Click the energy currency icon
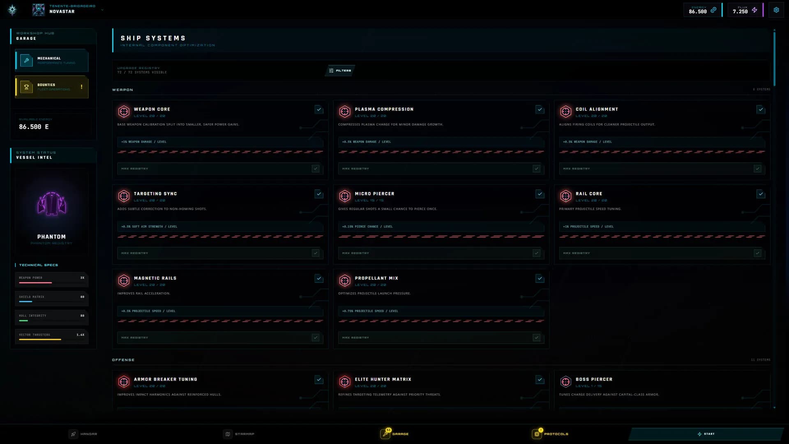This screenshot has width=789, height=444. [713, 10]
